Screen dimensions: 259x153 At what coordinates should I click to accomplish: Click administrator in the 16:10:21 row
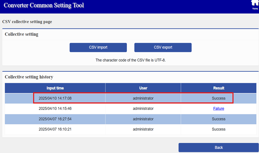(x=143, y=129)
